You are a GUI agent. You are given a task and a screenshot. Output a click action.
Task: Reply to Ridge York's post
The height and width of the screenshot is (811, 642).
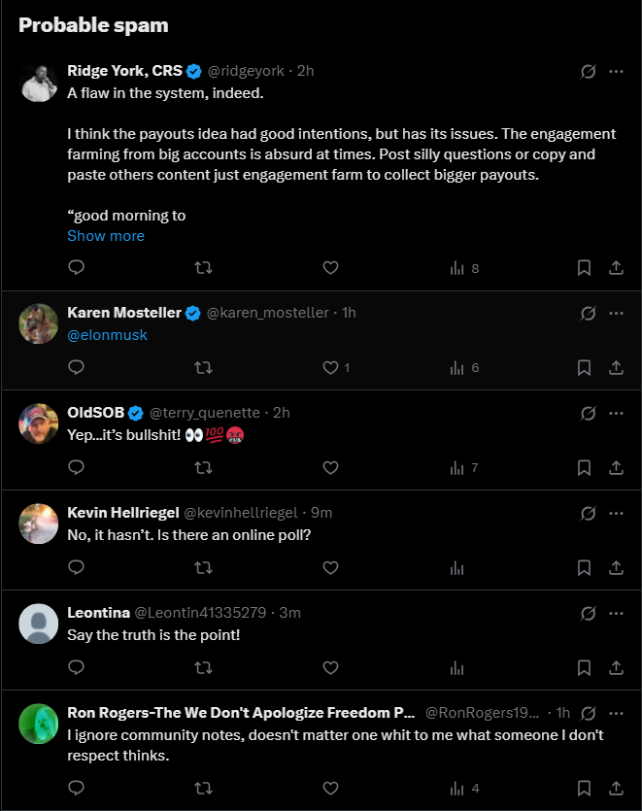pos(77,267)
